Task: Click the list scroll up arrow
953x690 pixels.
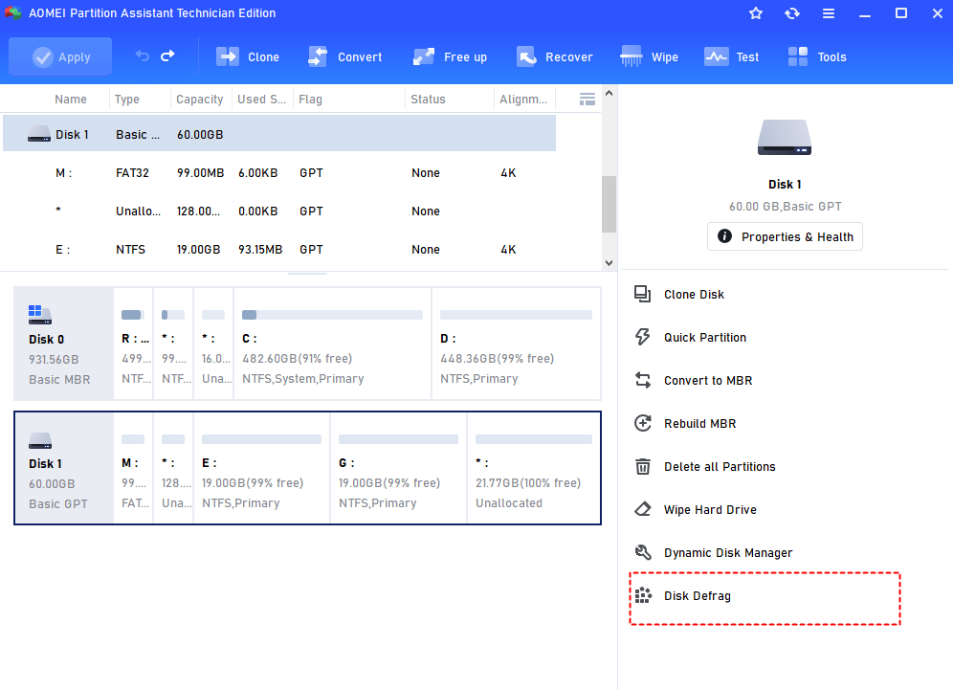Action: click(x=609, y=93)
